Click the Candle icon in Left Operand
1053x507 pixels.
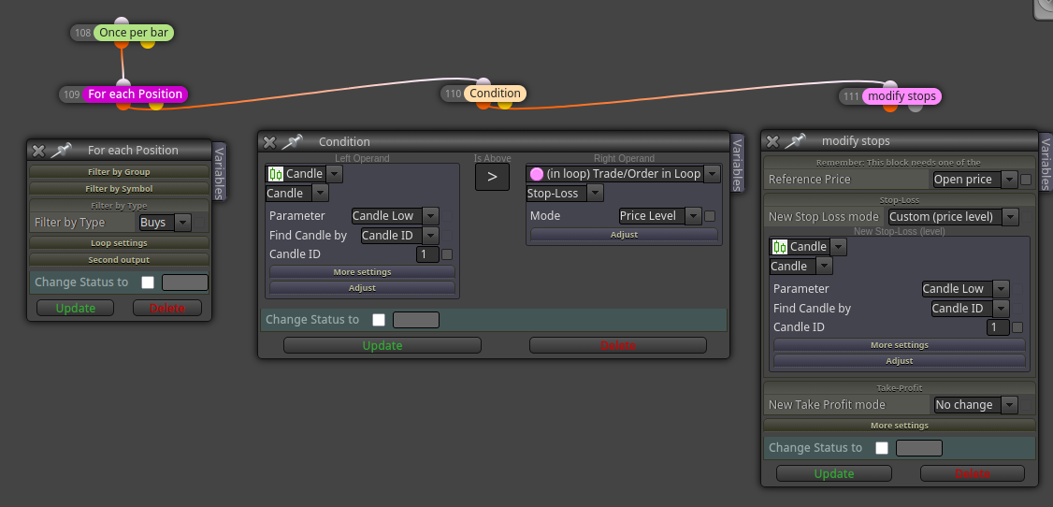[275, 174]
